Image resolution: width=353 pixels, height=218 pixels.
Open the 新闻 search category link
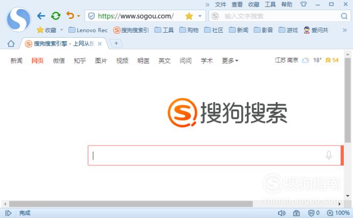(16, 61)
